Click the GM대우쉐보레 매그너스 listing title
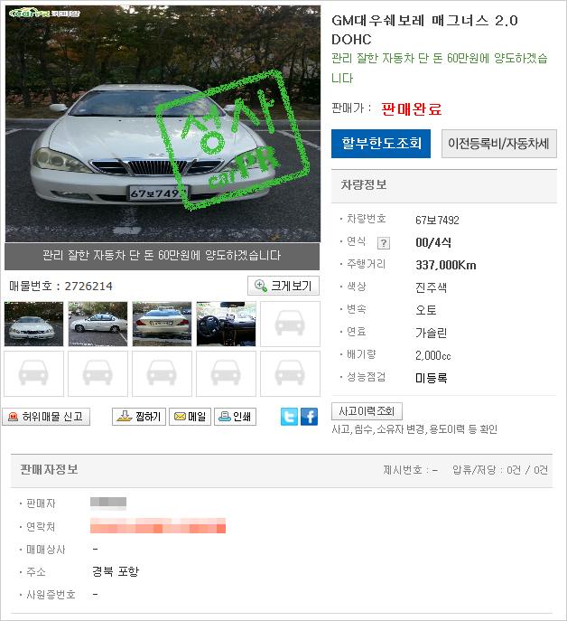The height and width of the screenshot is (621, 567). click(x=424, y=30)
